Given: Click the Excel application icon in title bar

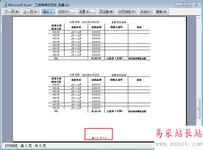Looking at the screenshot, I should [5, 5].
